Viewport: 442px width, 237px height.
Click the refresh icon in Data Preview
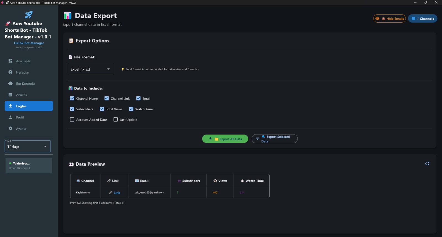pyautogui.click(x=427, y=164)
